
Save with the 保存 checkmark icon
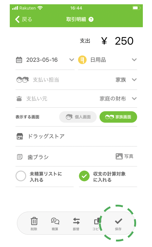click(x=118, y=221)
